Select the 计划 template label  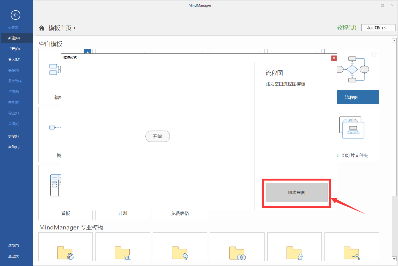[123, 214]
